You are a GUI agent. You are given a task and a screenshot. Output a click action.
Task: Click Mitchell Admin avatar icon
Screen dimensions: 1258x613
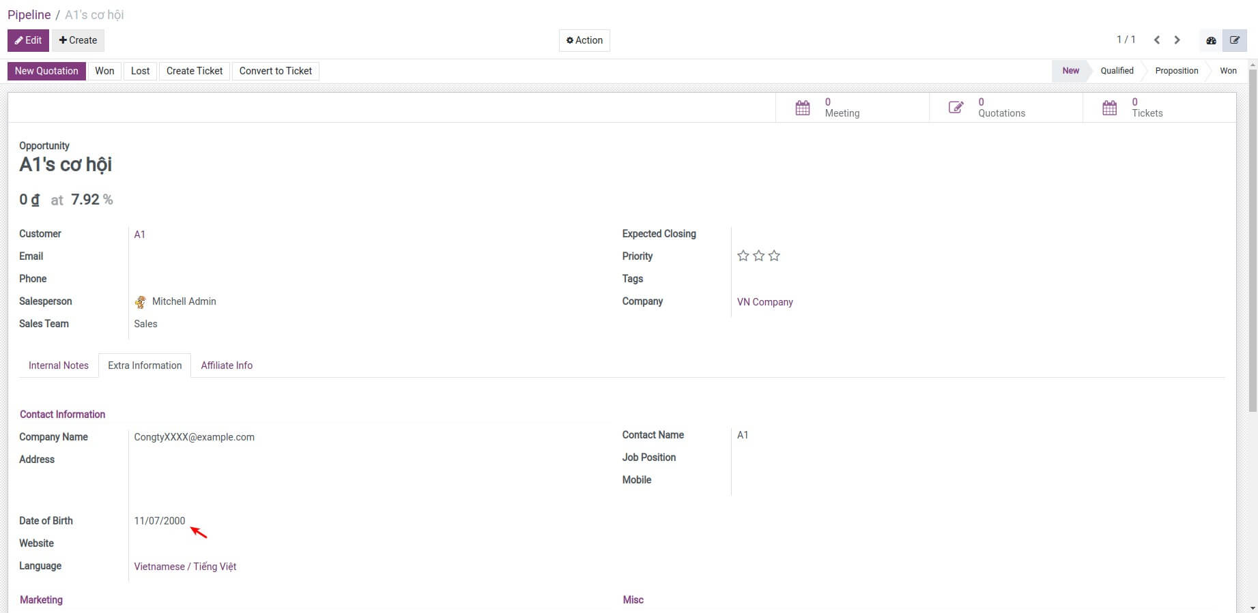tap(141, 302)
